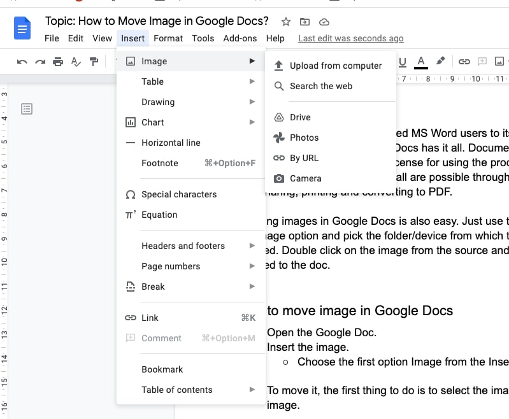Click the Add comment toolbar icon

coord(482,61)
